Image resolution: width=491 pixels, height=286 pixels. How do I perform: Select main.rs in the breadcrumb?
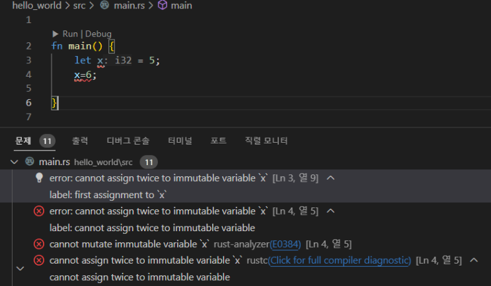click(x=129, y=5)
